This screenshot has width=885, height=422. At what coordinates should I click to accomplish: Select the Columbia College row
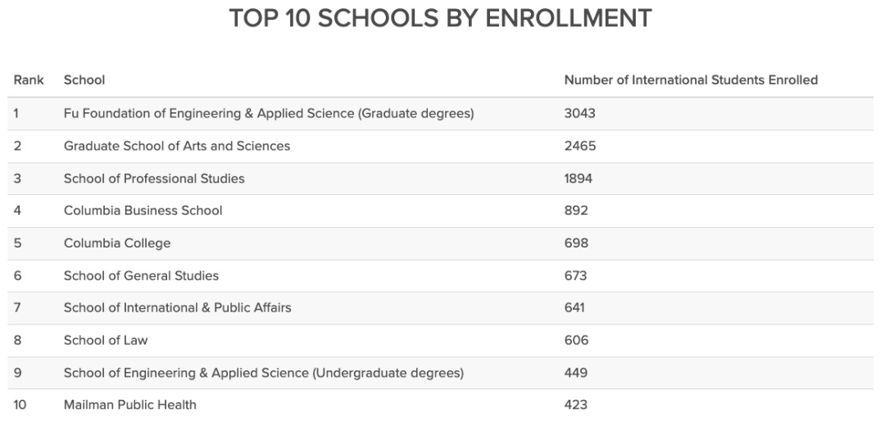[x=440, y=243]
